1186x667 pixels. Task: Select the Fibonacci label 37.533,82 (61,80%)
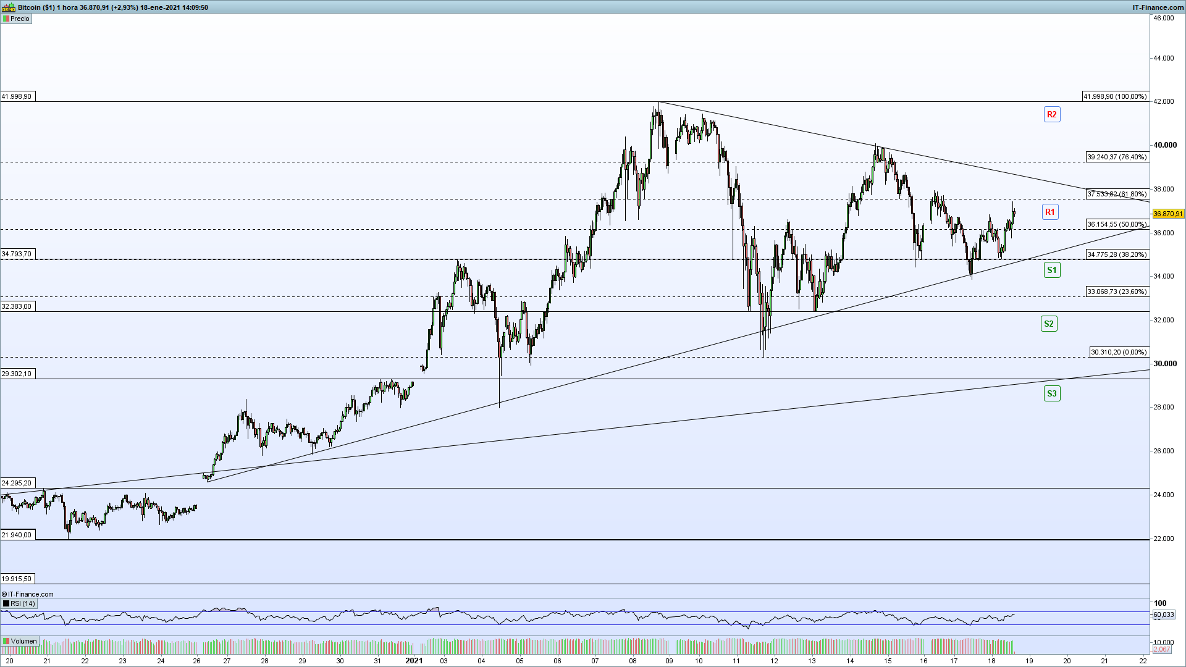coord(1117,194)
